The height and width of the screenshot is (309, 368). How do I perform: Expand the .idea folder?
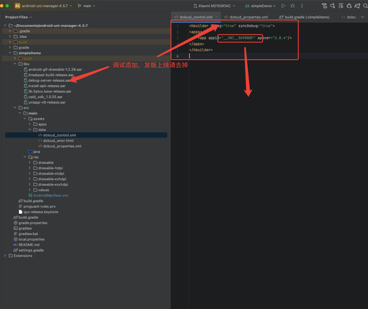coord(10,36)
